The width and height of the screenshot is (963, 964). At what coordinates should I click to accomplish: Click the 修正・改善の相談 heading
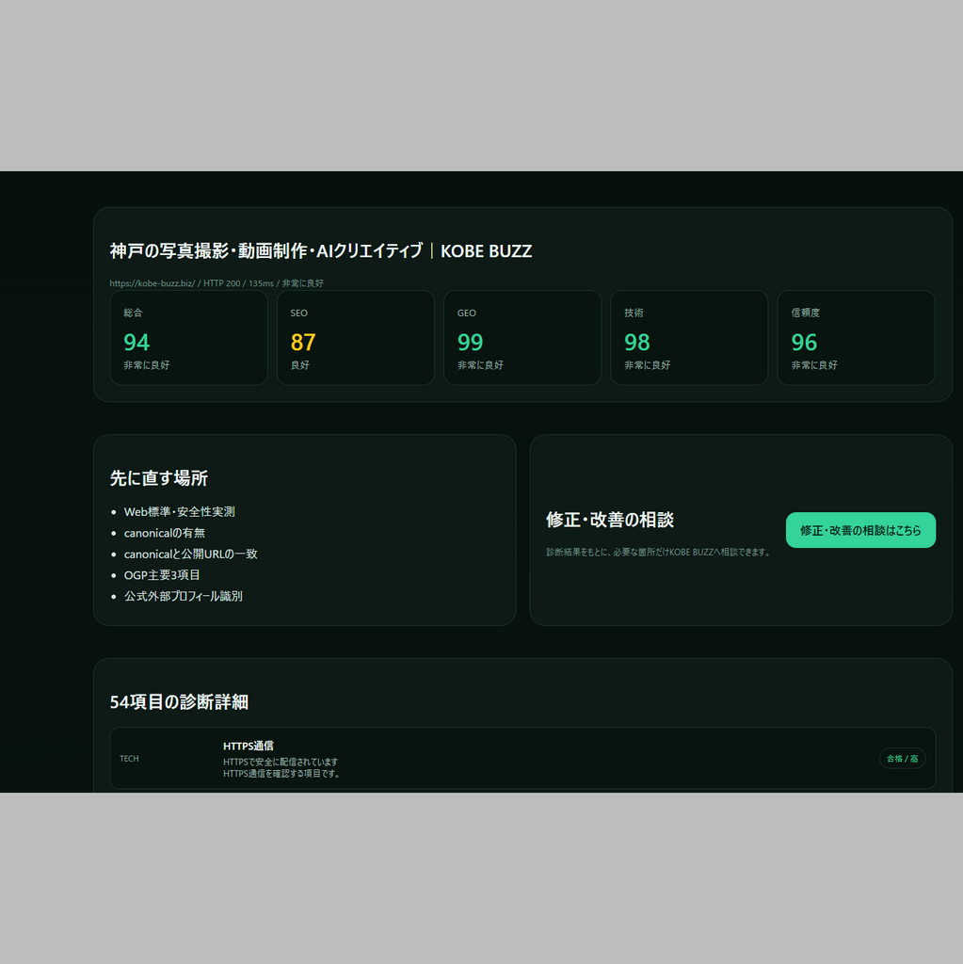(610, 520)
